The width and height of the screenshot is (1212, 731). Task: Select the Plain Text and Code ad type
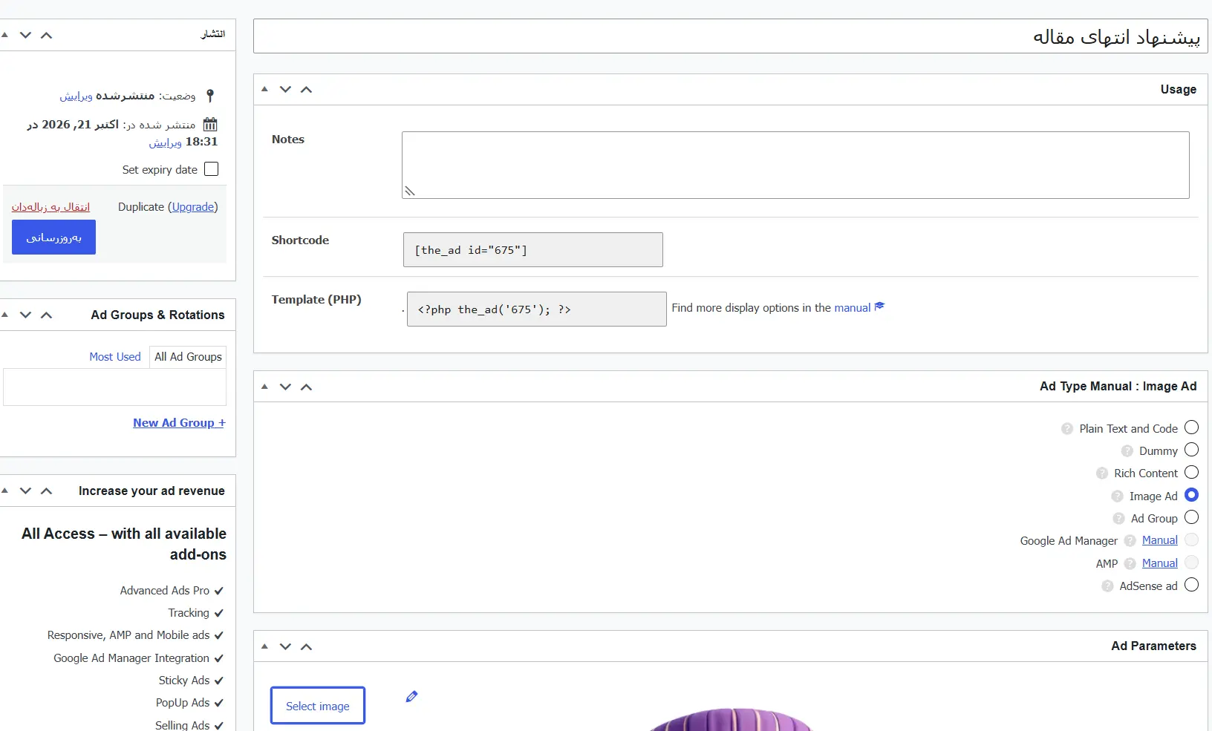click(x=1191, y=427)
